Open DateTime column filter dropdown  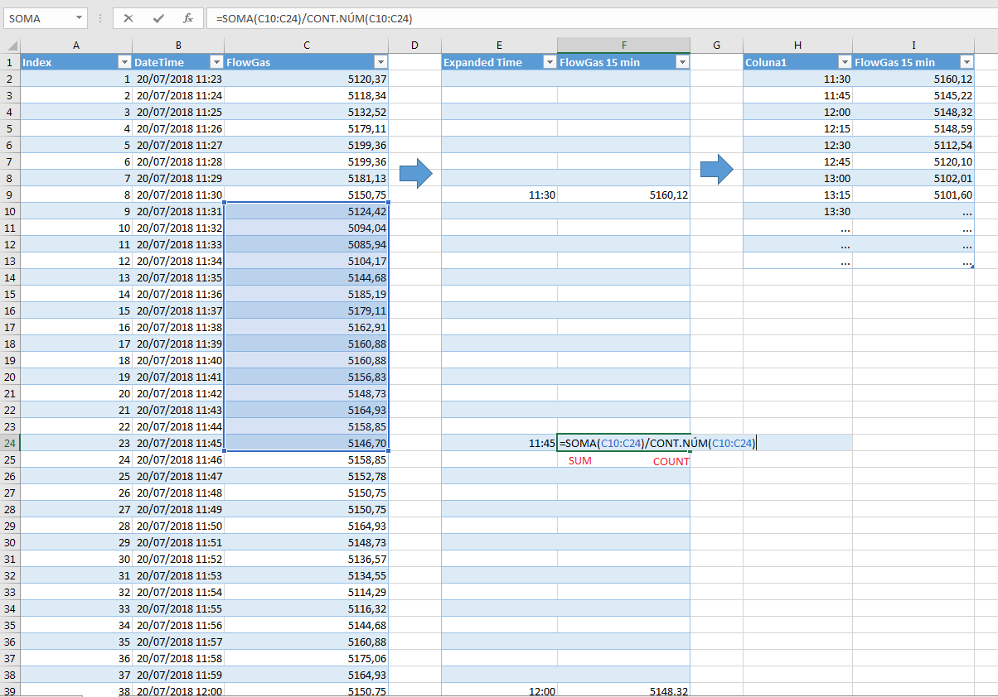click(x=216, y=62)
